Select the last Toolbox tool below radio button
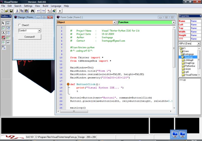The width and height of the screenshot is (202, 141). (4, 47)
